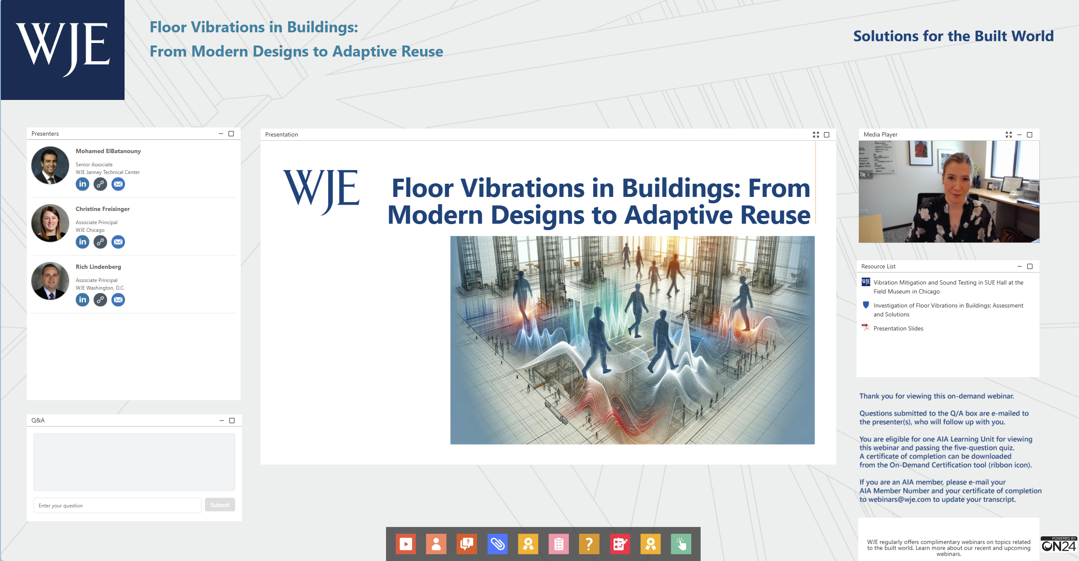This screenshot has width=1079, height=561.
Task: Open the paperclip Resource List dock icon
Action: tap(497, 544)
